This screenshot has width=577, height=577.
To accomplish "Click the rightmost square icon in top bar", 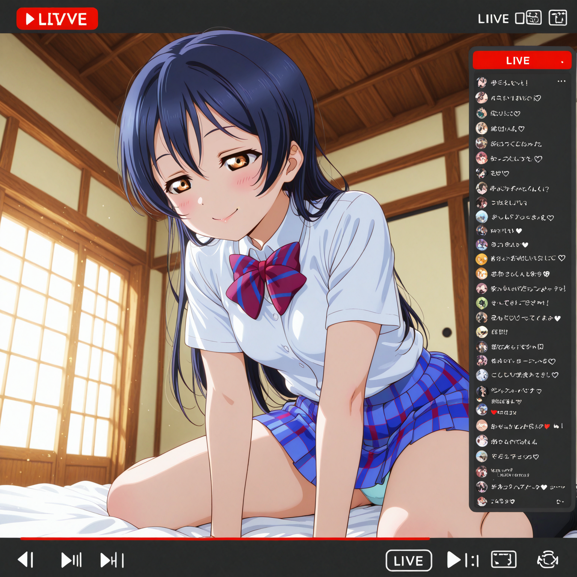I will (558, 18).
